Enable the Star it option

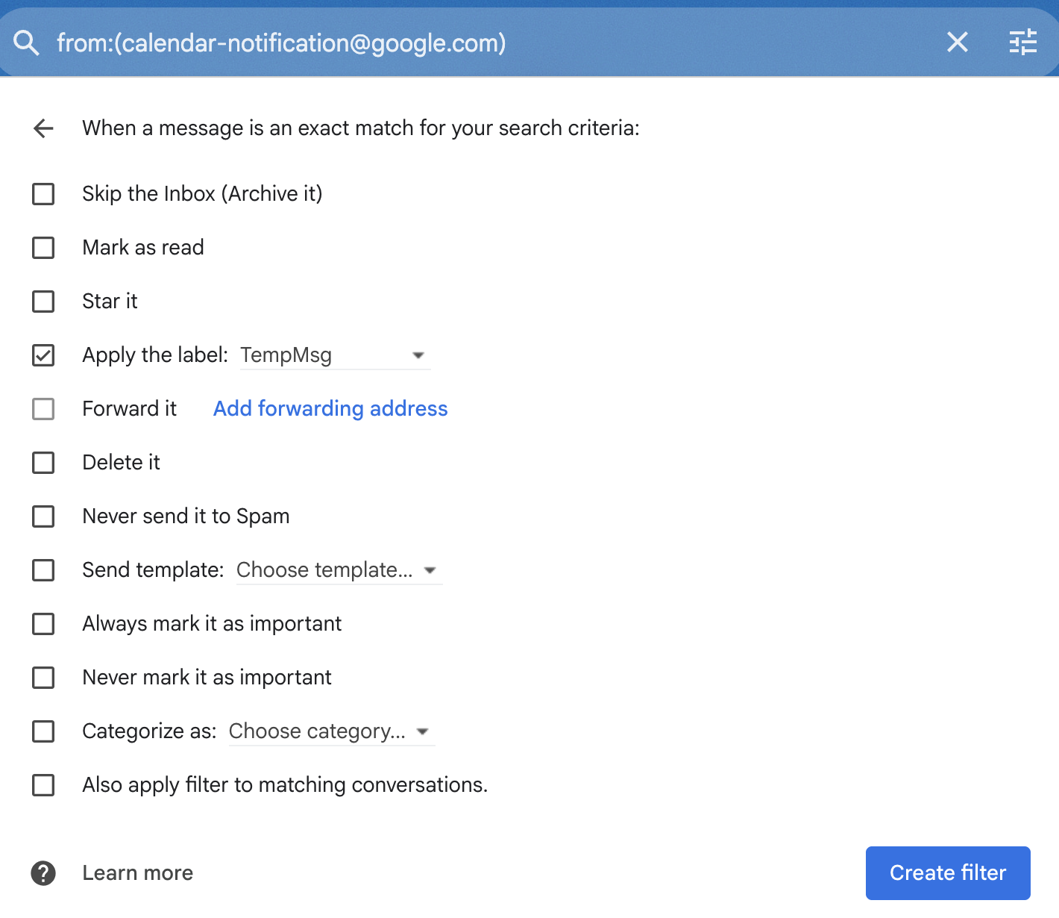click(x=43, y=302)
